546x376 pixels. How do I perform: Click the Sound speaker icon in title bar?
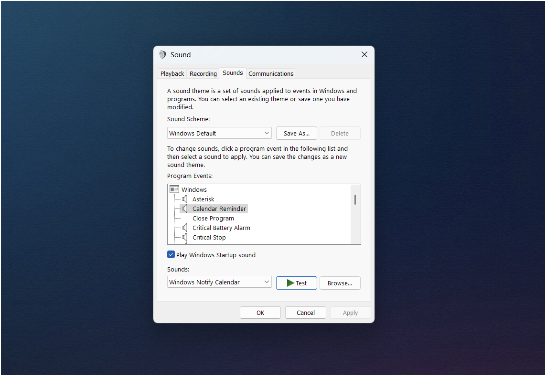pyautogui.click(x=162, y=54)
